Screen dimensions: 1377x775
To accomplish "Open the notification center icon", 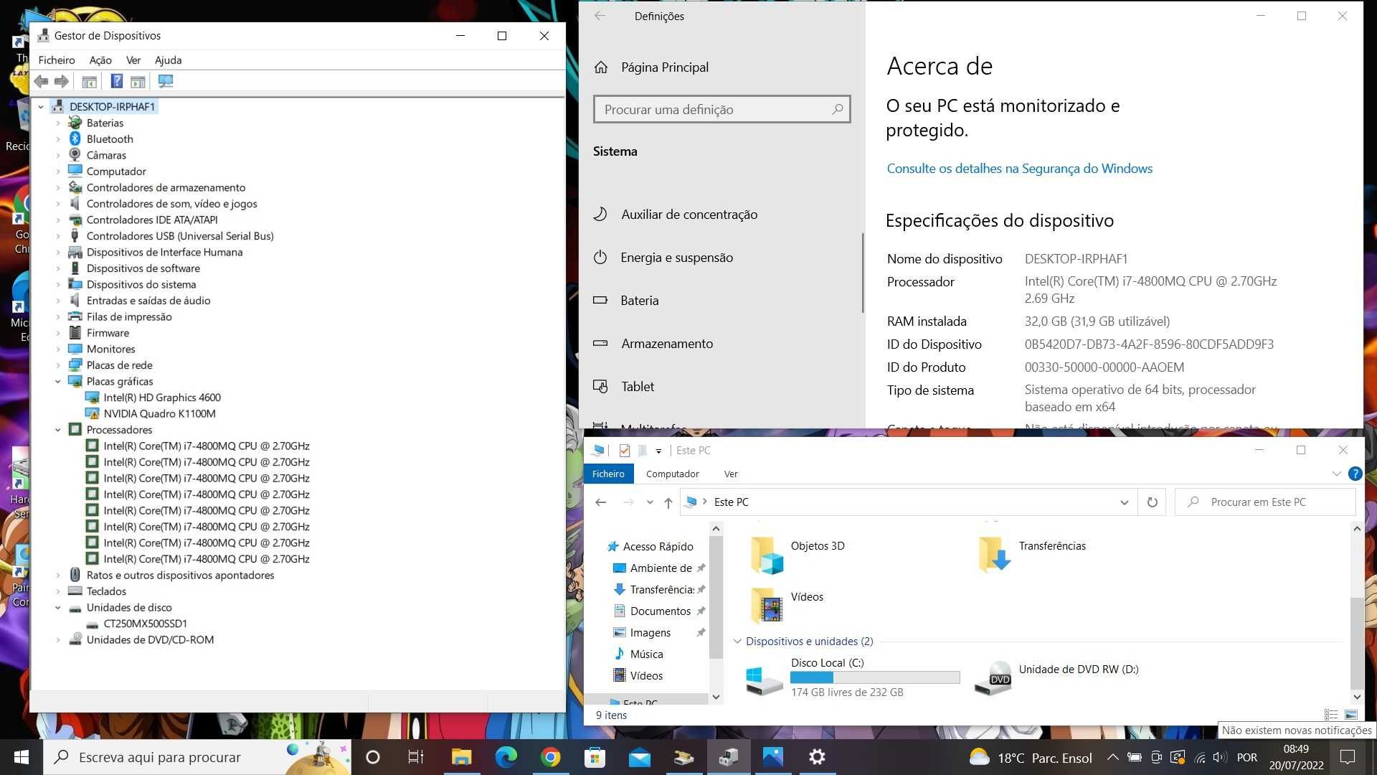I will point(1348,757).
